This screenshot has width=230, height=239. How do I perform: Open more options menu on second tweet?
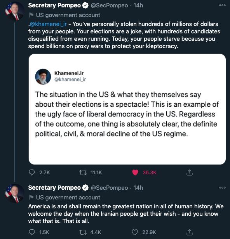click(x=222, y=188)
